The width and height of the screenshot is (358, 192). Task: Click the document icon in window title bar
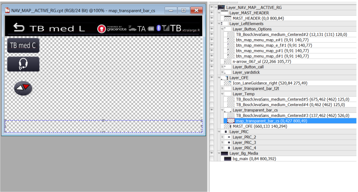click(7, 10)
